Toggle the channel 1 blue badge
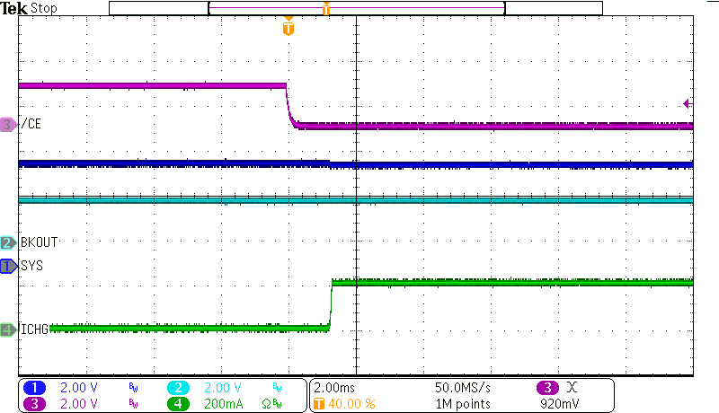Image resolution: width=719 pixels, height=413 pixels. [34, 387]
